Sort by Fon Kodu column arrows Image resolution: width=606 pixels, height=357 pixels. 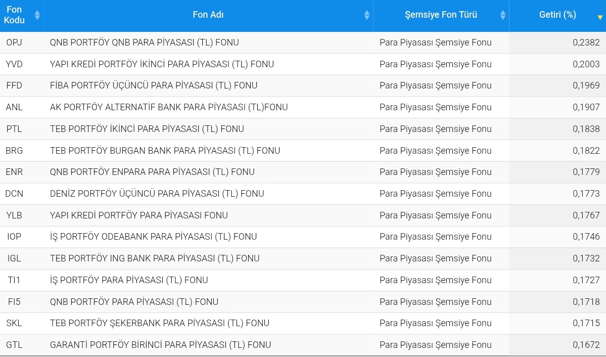point(37,15)
